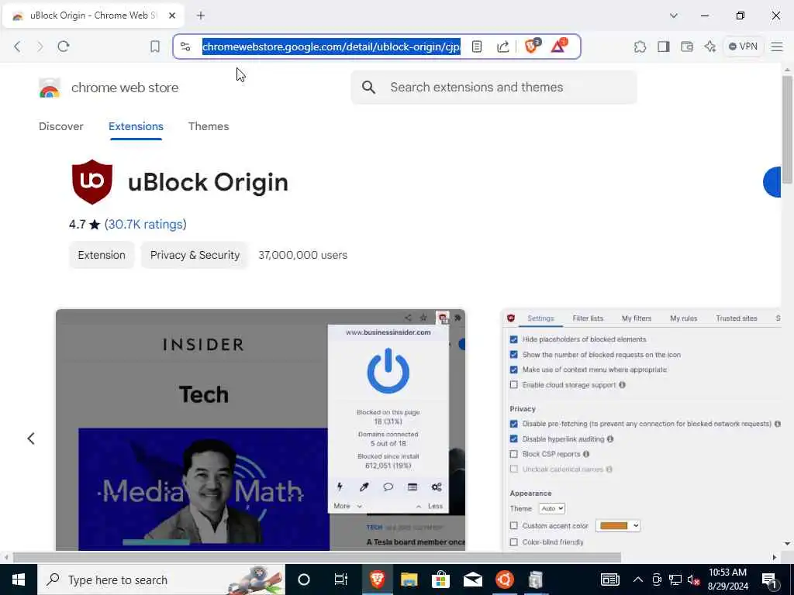Open the extensions puzzle icon
Viewport: 794px width, 595px height.
tap(640, 46)
